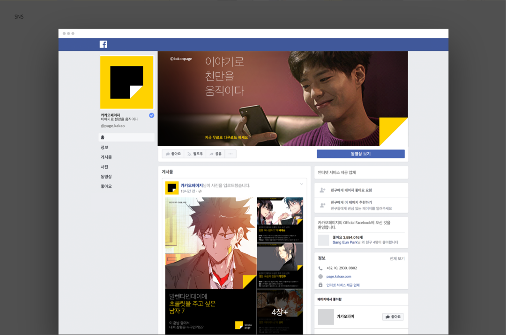
Task: Open the more options ellipsis button
Action: point(231,154)
